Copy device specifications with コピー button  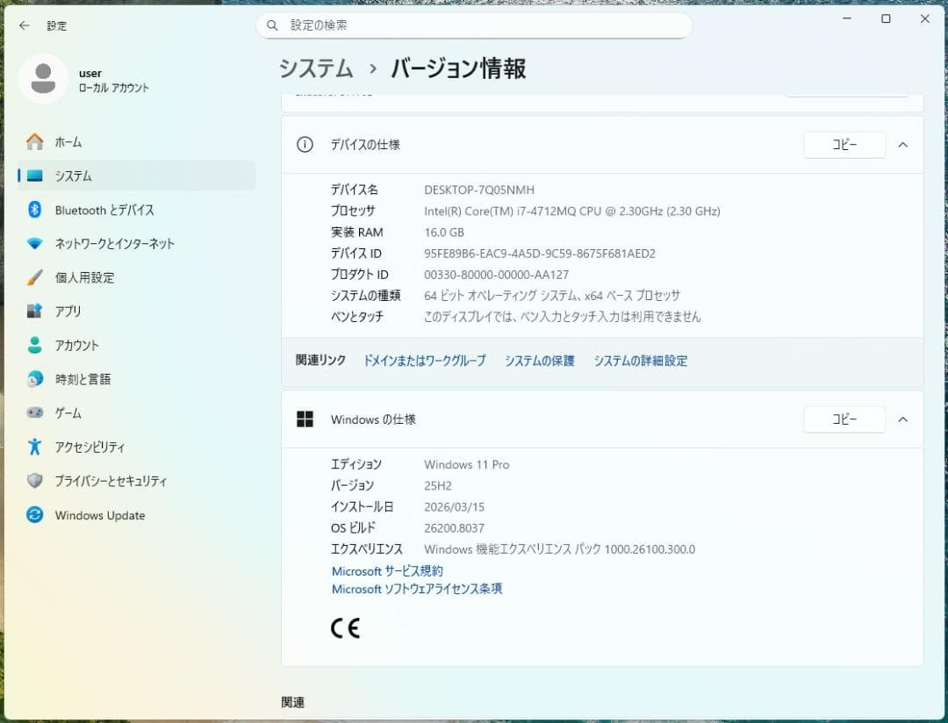tap(844, 145)
